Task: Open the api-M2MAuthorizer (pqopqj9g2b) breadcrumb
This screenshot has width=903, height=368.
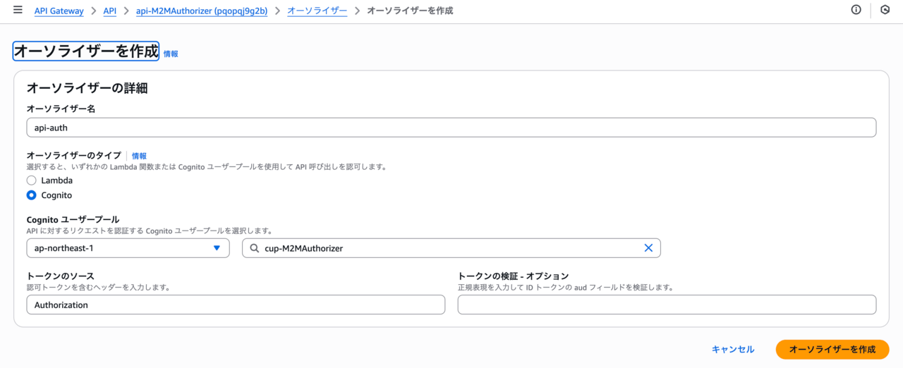Action: 201,11
